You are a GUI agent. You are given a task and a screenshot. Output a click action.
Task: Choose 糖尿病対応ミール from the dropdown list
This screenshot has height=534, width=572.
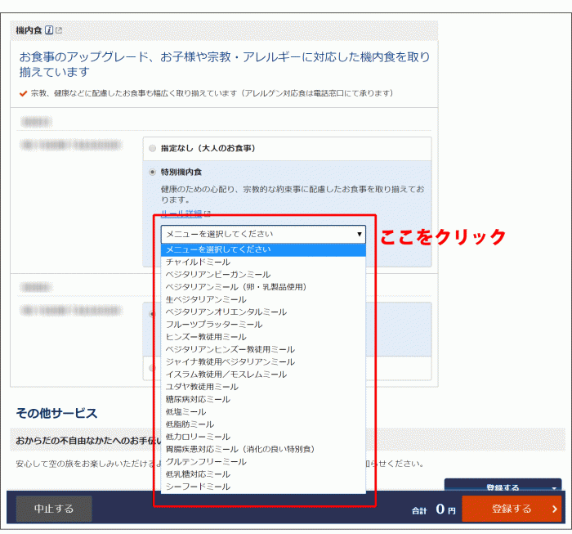(x=198, y=399)
